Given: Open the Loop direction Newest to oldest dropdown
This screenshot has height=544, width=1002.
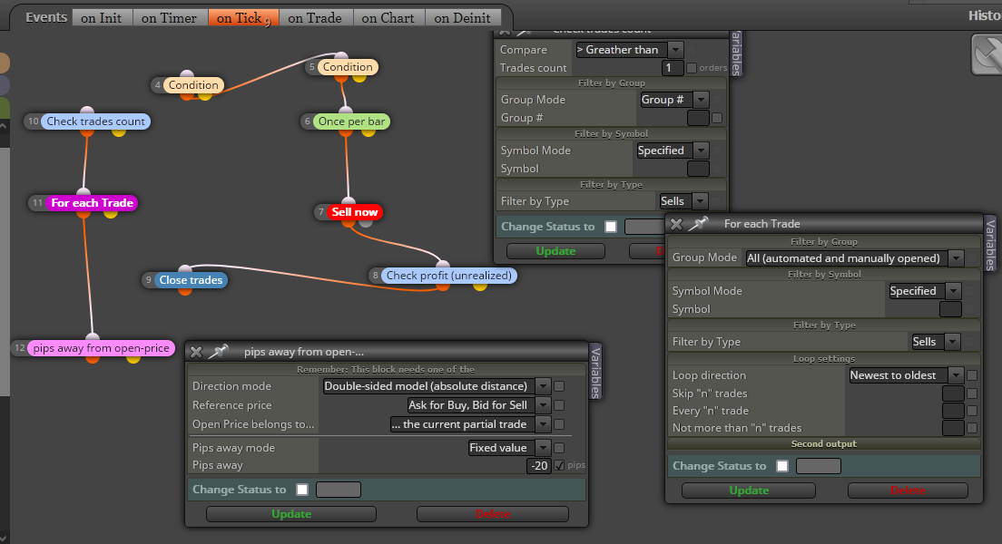Looking at the screenshot, I should coord(956,375).
